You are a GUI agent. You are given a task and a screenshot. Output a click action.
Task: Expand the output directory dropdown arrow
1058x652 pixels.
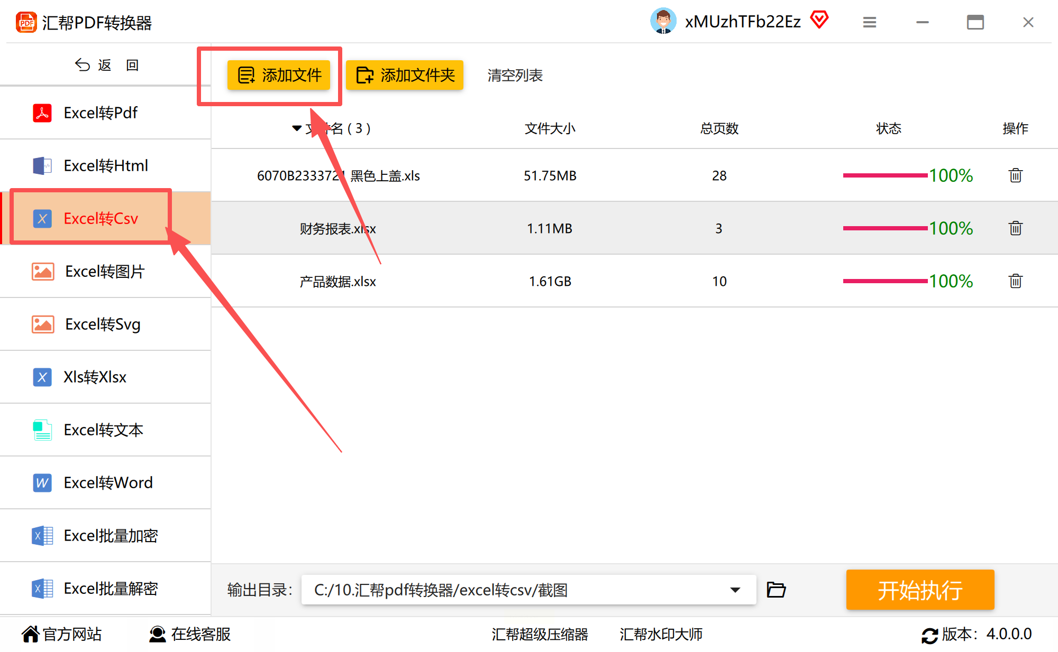tap(735, 590)
